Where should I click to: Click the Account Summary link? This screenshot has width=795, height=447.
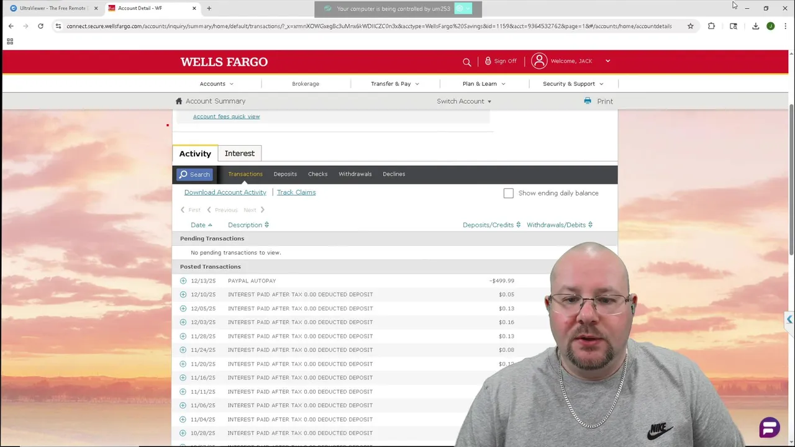pyautogui.click(x=216, y=101)
